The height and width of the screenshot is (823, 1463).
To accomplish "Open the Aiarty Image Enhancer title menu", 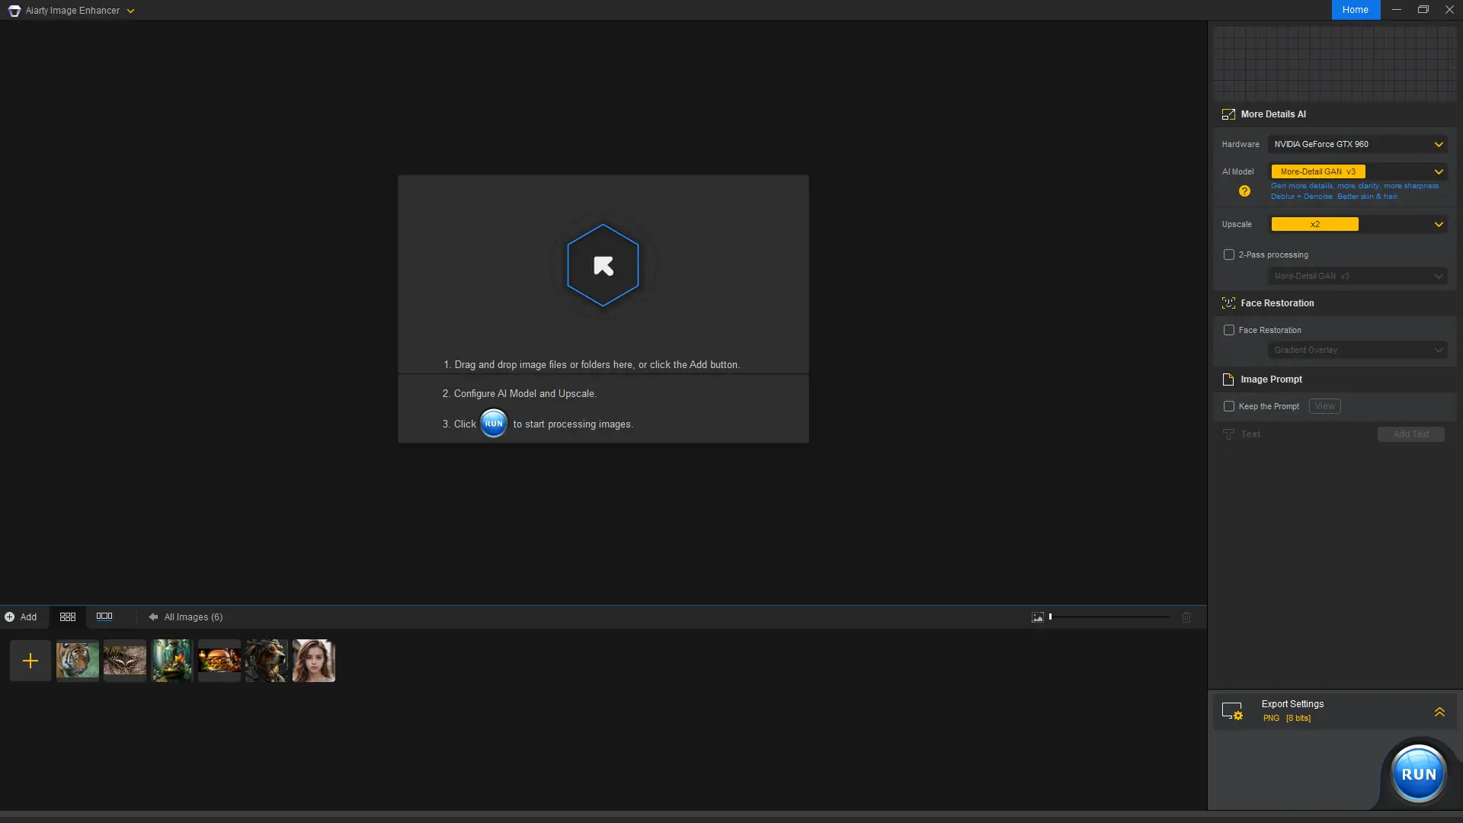I will point(130,11).
